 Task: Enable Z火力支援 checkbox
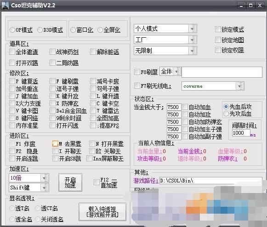click(x=12, y=103)
